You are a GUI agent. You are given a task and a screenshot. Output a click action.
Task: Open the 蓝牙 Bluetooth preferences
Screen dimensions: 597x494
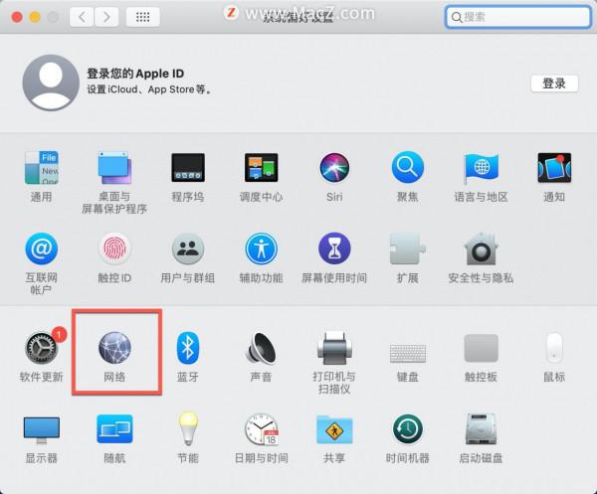[188, 348]
